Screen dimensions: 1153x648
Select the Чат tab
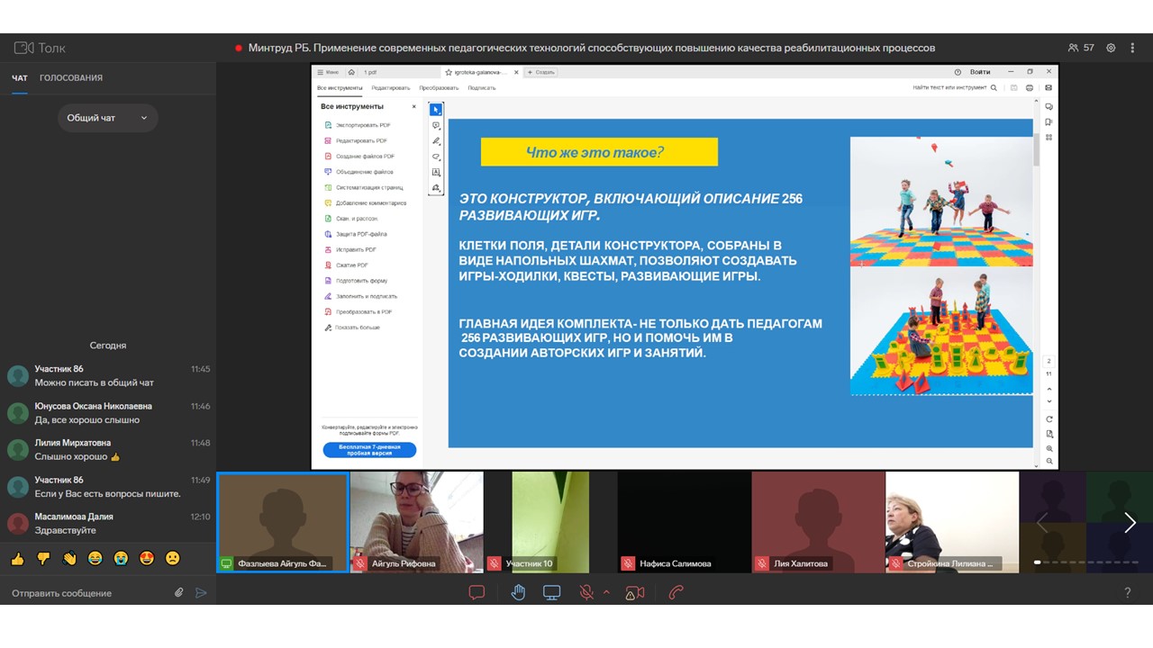click(x=20, y=78)
